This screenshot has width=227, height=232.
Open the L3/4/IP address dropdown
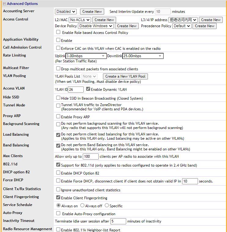[183, 20]
